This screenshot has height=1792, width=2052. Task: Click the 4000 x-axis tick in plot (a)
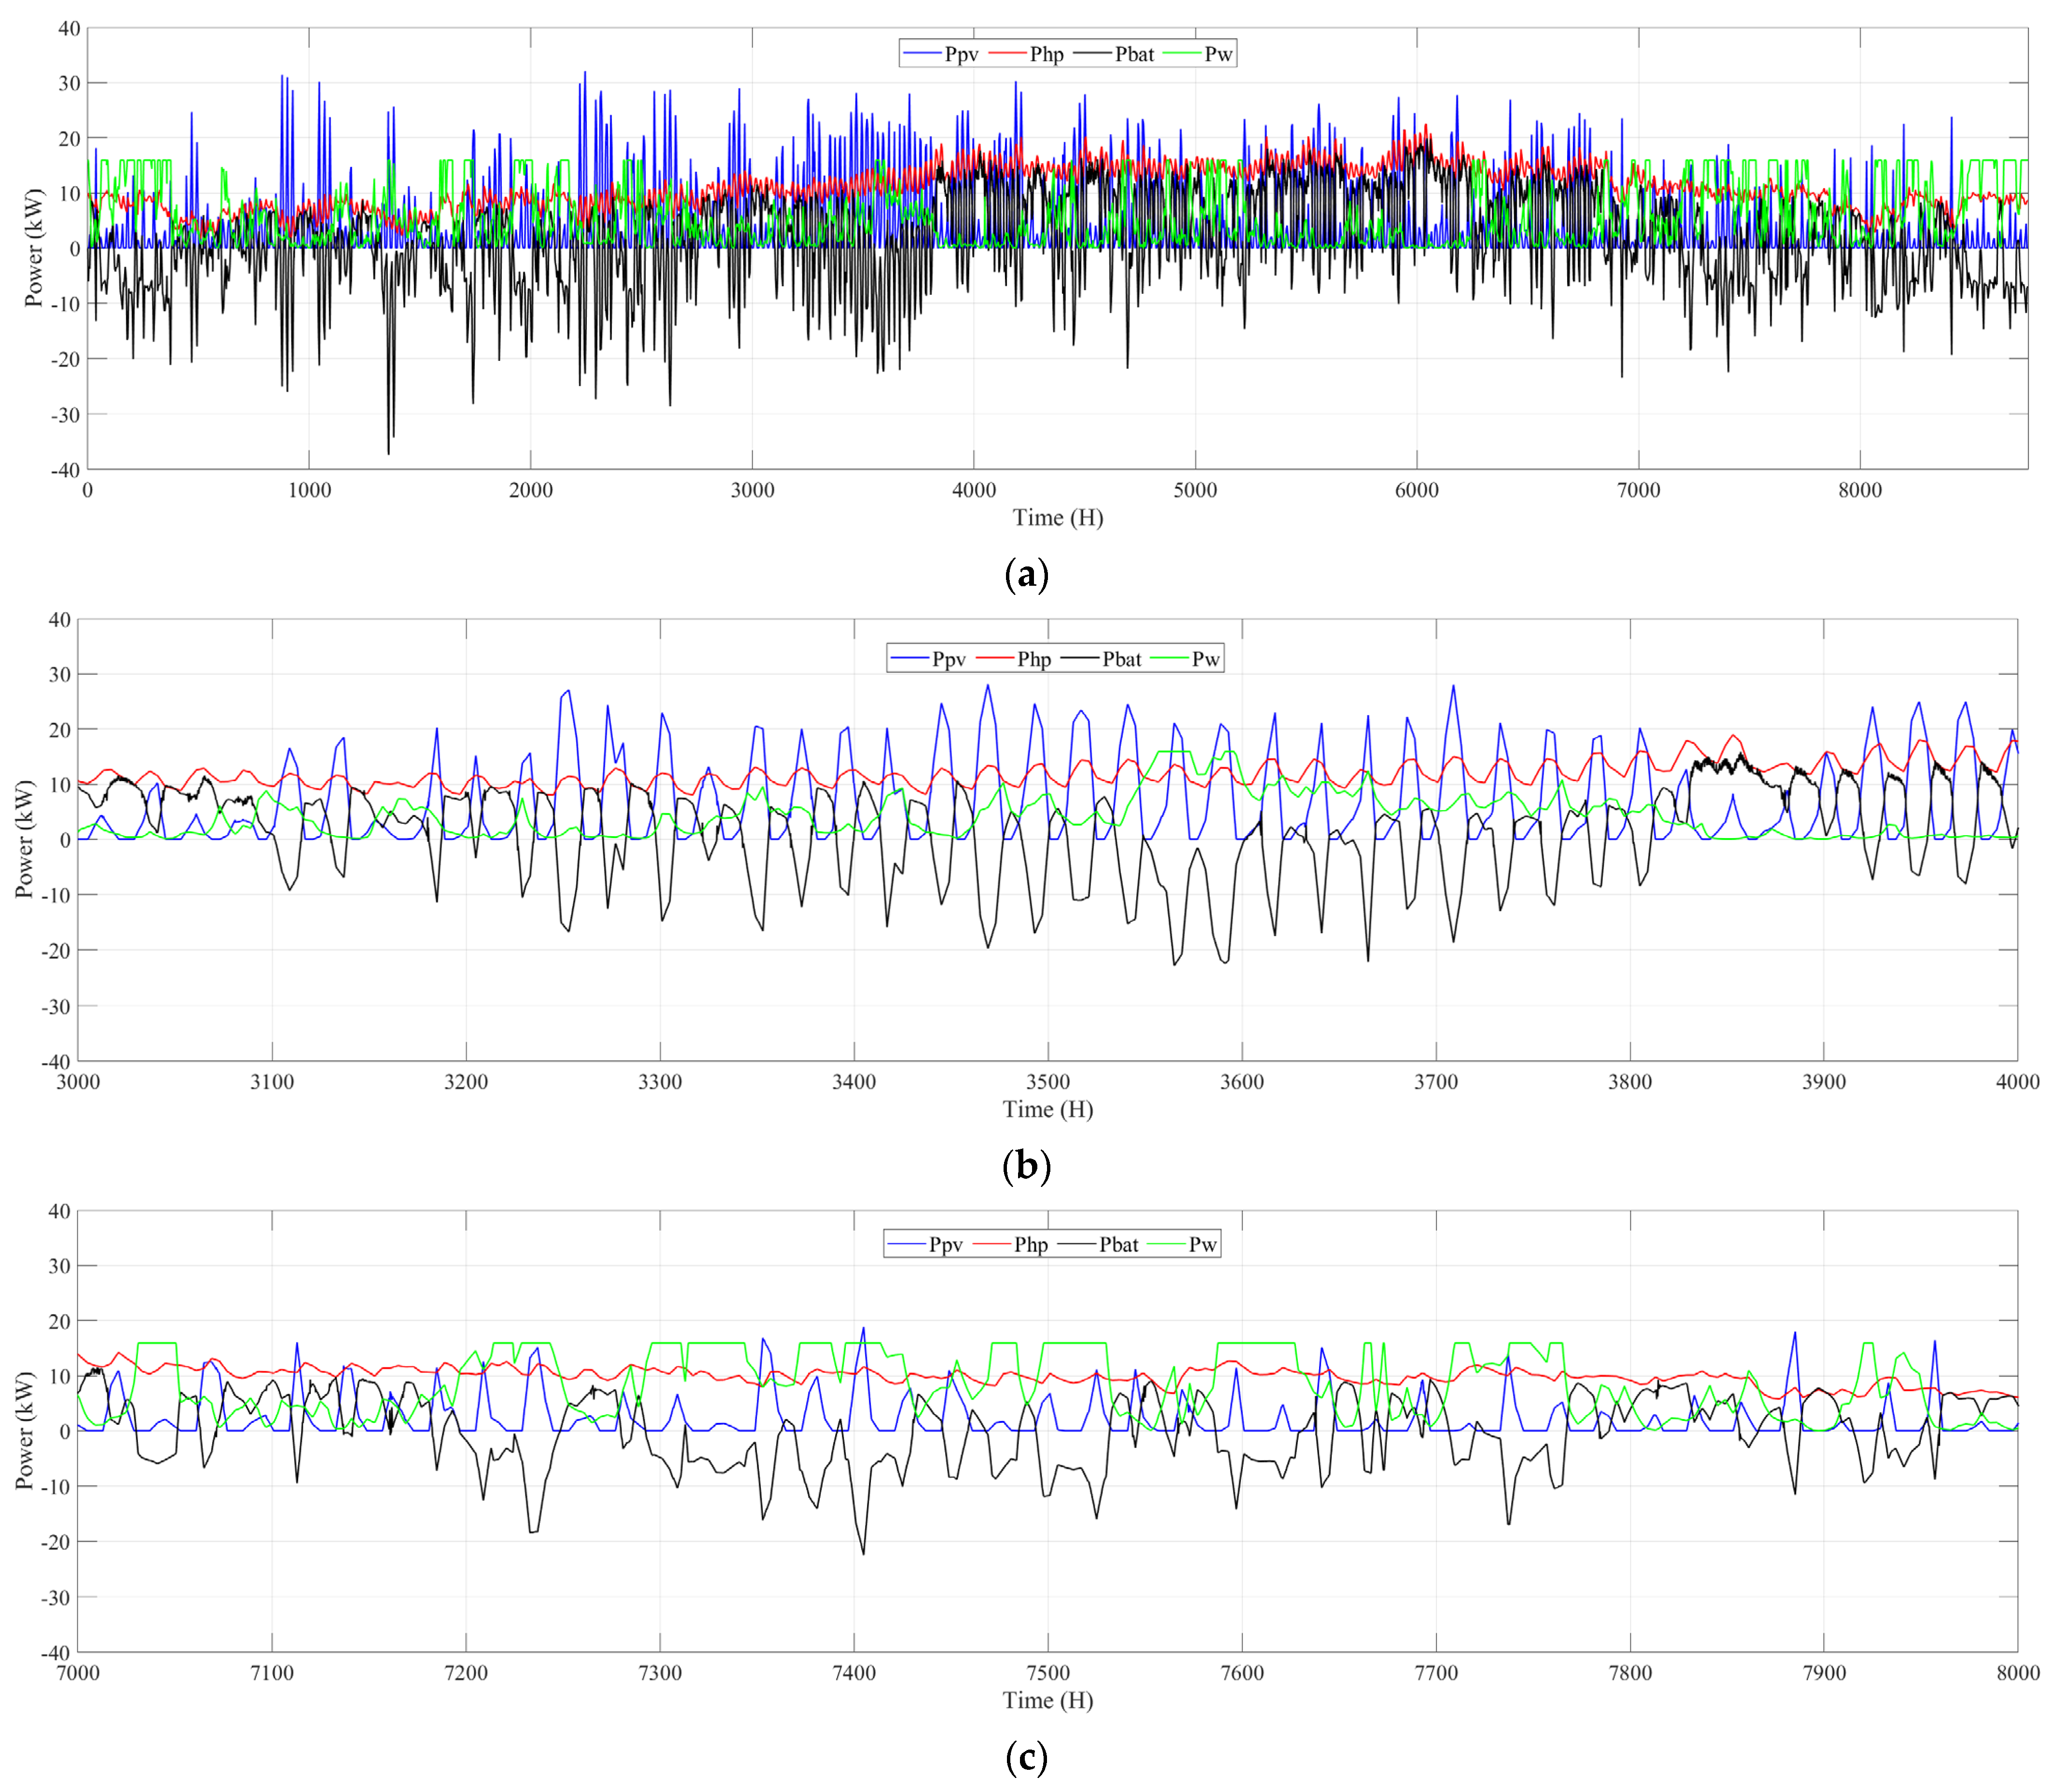click(973, 490)
